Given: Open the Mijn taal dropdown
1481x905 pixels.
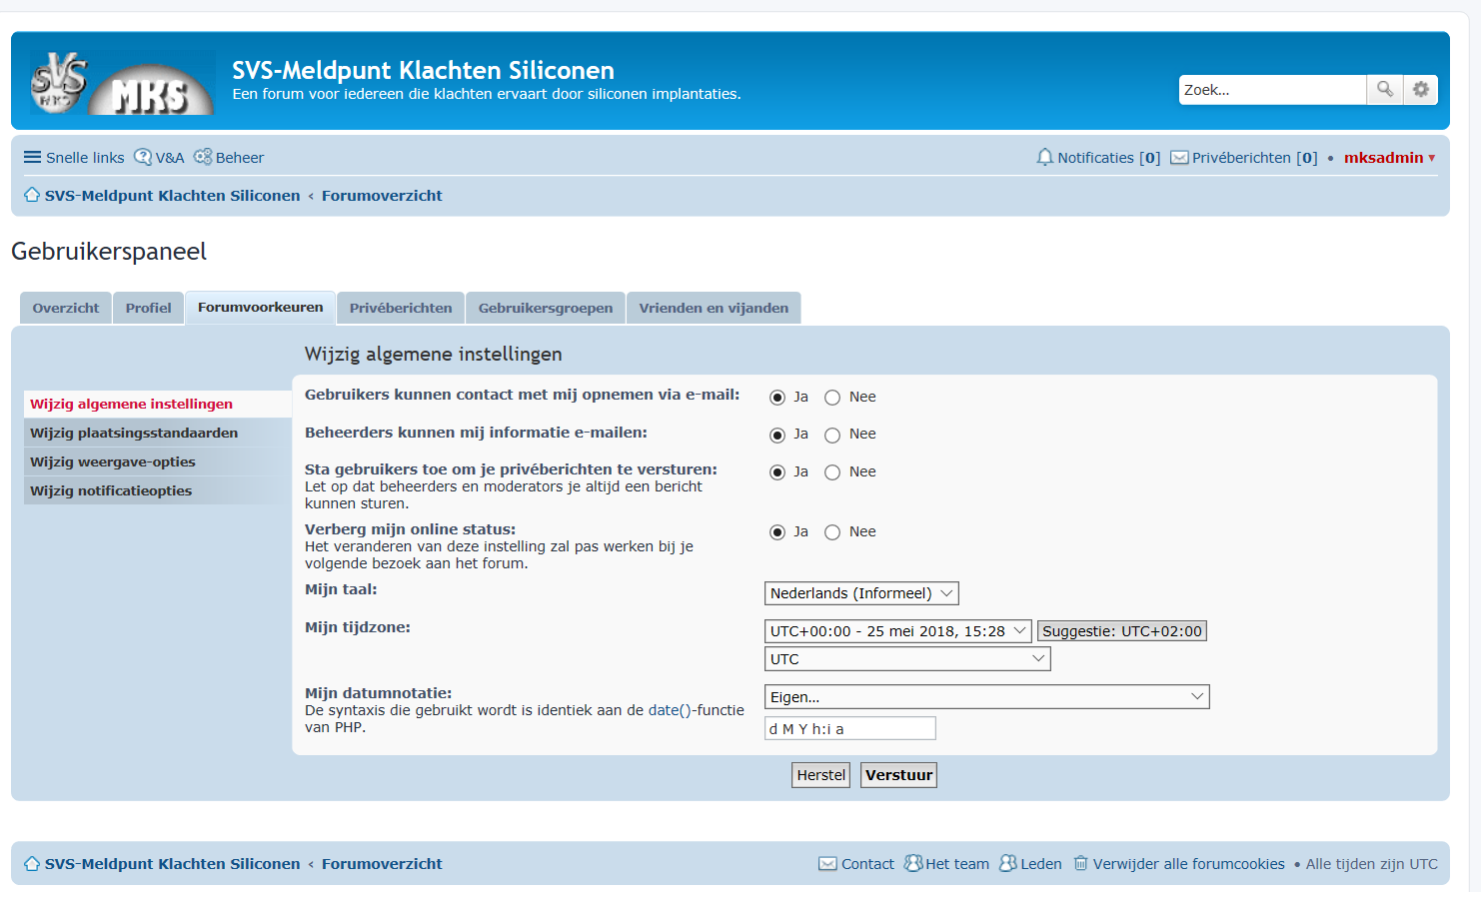Looking at the screenshot, I should pos(861,593).
